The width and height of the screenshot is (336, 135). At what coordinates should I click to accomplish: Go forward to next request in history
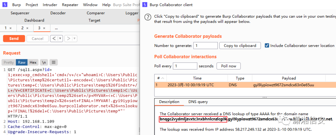pyautogui.click(x=68, y=39)
